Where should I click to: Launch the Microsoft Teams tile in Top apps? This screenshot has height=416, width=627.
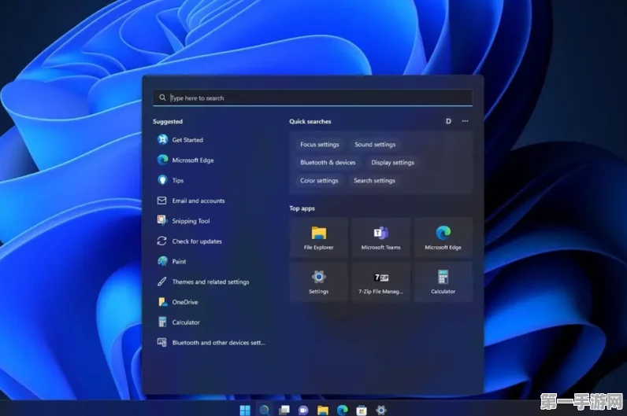[x=380, y=237]
